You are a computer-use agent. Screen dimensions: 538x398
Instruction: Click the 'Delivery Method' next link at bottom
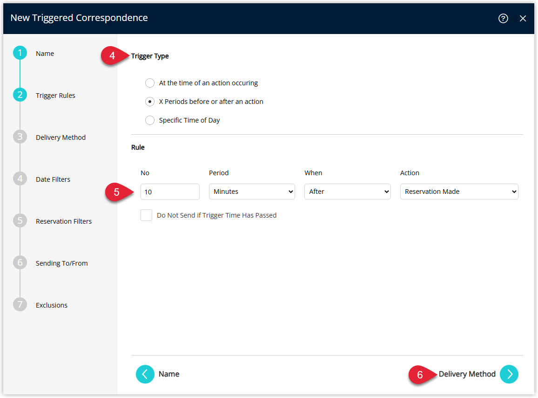[x=467, y=374]
